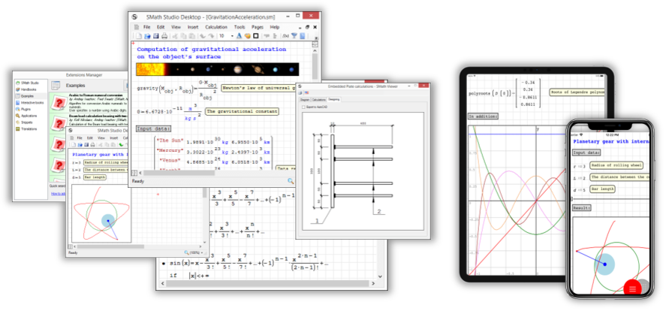Switch to Calculations tab in SMath Viewer
The width and height of the screenshot is (666, 311).
(x=318, y=99)
